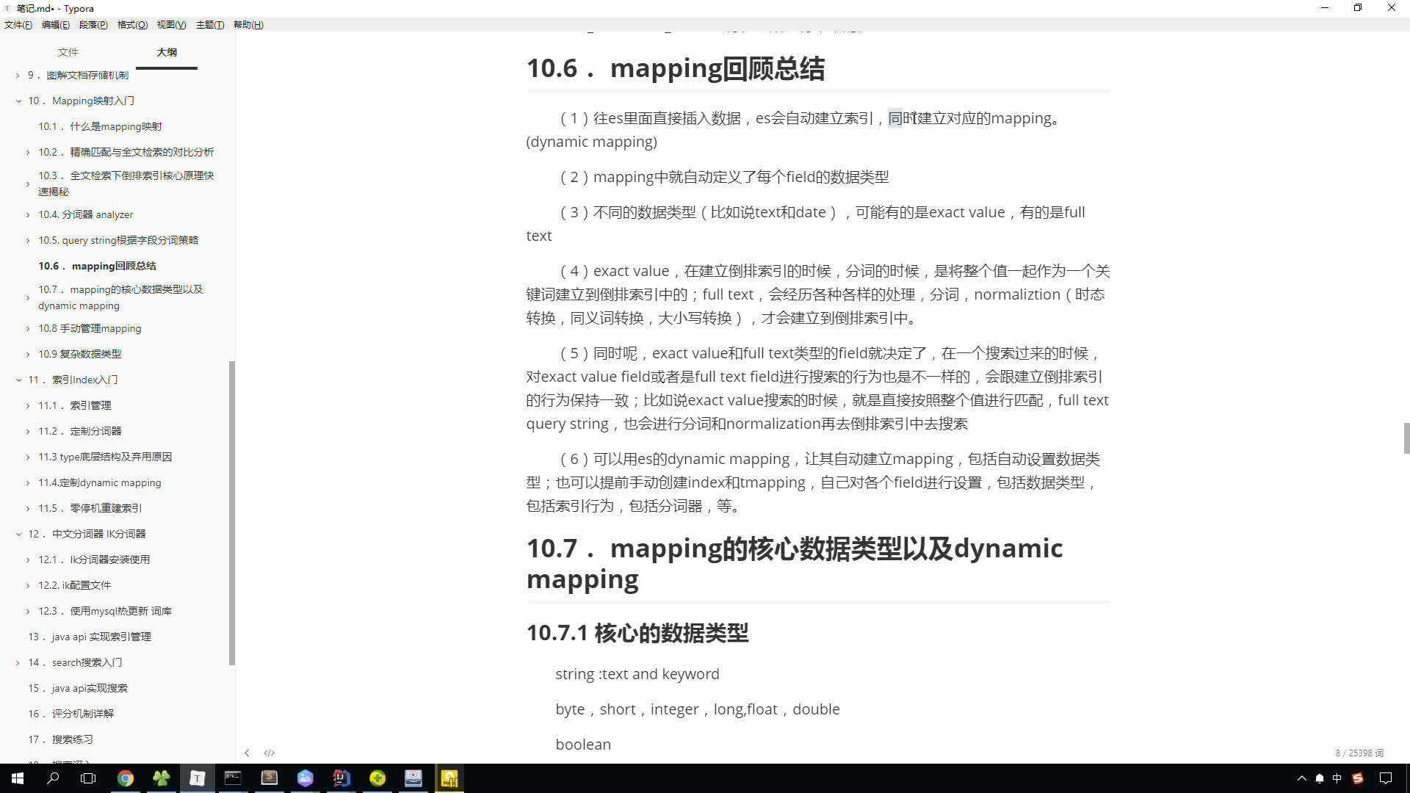Viewport: 1410px width, 793px height.
Task: Click the Typora logo in the title bar
Action: [8, 8]
